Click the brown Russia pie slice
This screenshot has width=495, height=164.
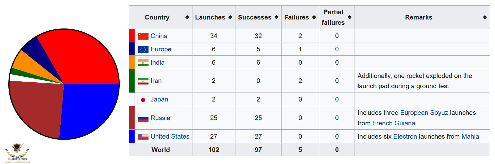pyautogui.click(x=36, y=108)
